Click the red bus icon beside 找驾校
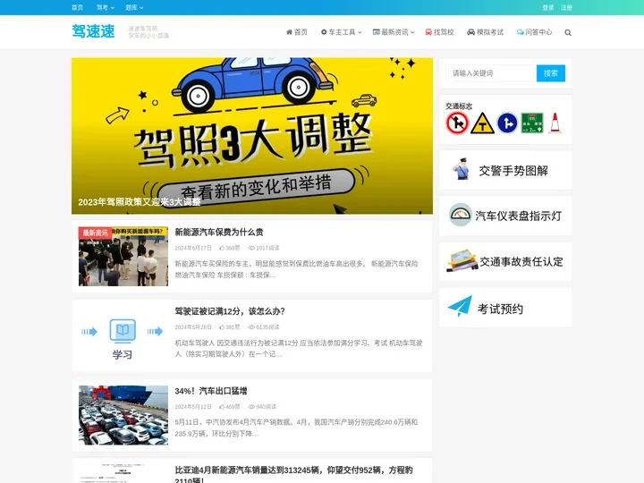This screenshot has height=483, width=644. click(428, 32)
